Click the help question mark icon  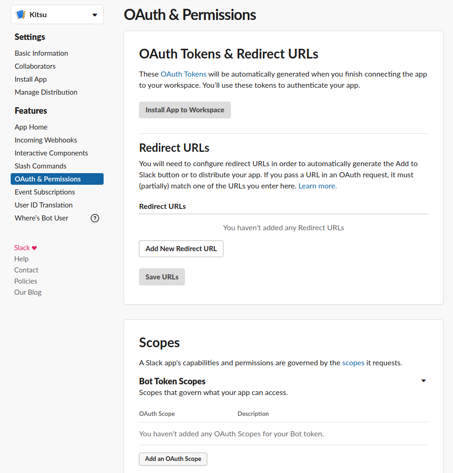[95, 218]
